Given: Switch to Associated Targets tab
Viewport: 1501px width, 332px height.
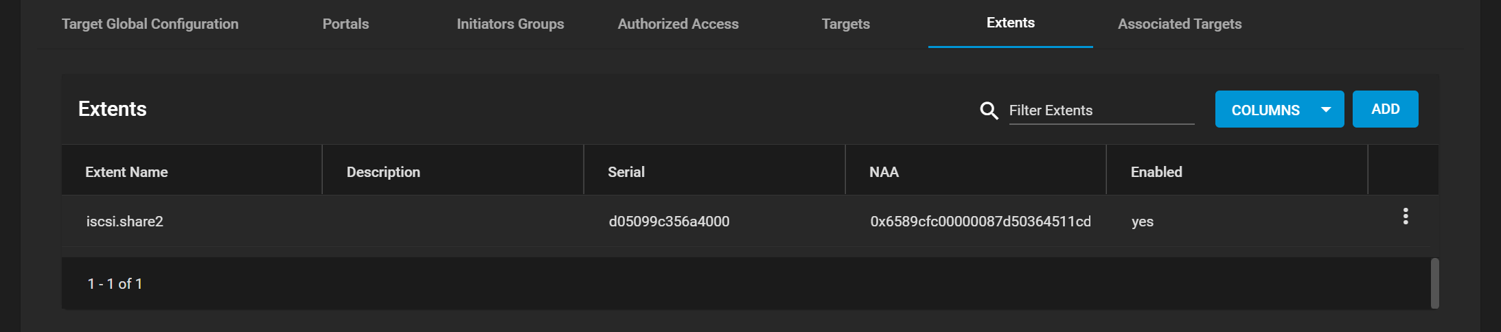Looking at the screenshot, I should [x=1180, y=24].
